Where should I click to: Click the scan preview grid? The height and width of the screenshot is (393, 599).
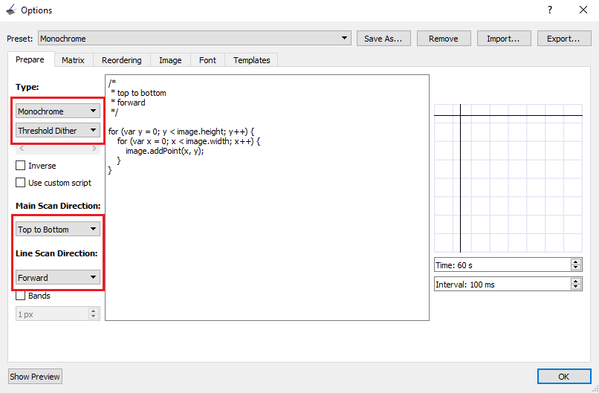(508, 178)
